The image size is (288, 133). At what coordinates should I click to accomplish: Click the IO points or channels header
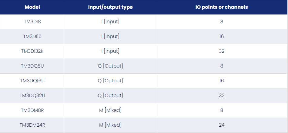pyautogui.click(x=222, y=7)
